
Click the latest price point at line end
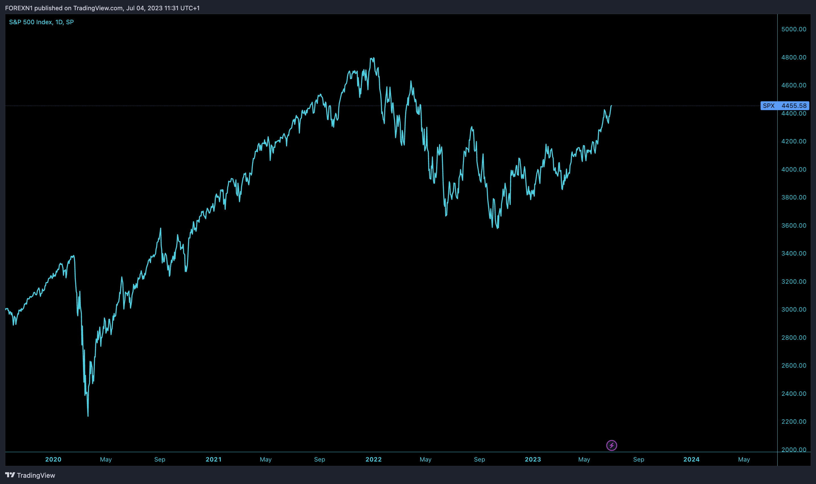coord(611,106)
